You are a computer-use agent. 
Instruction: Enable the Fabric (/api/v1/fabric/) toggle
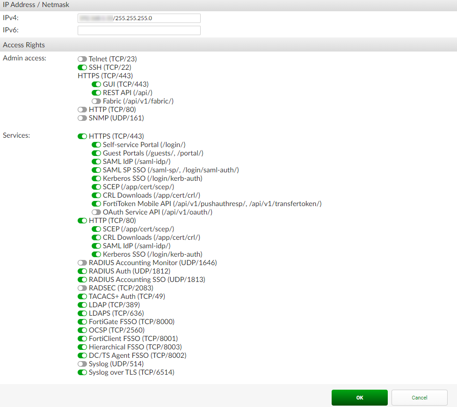coord(96,101)
